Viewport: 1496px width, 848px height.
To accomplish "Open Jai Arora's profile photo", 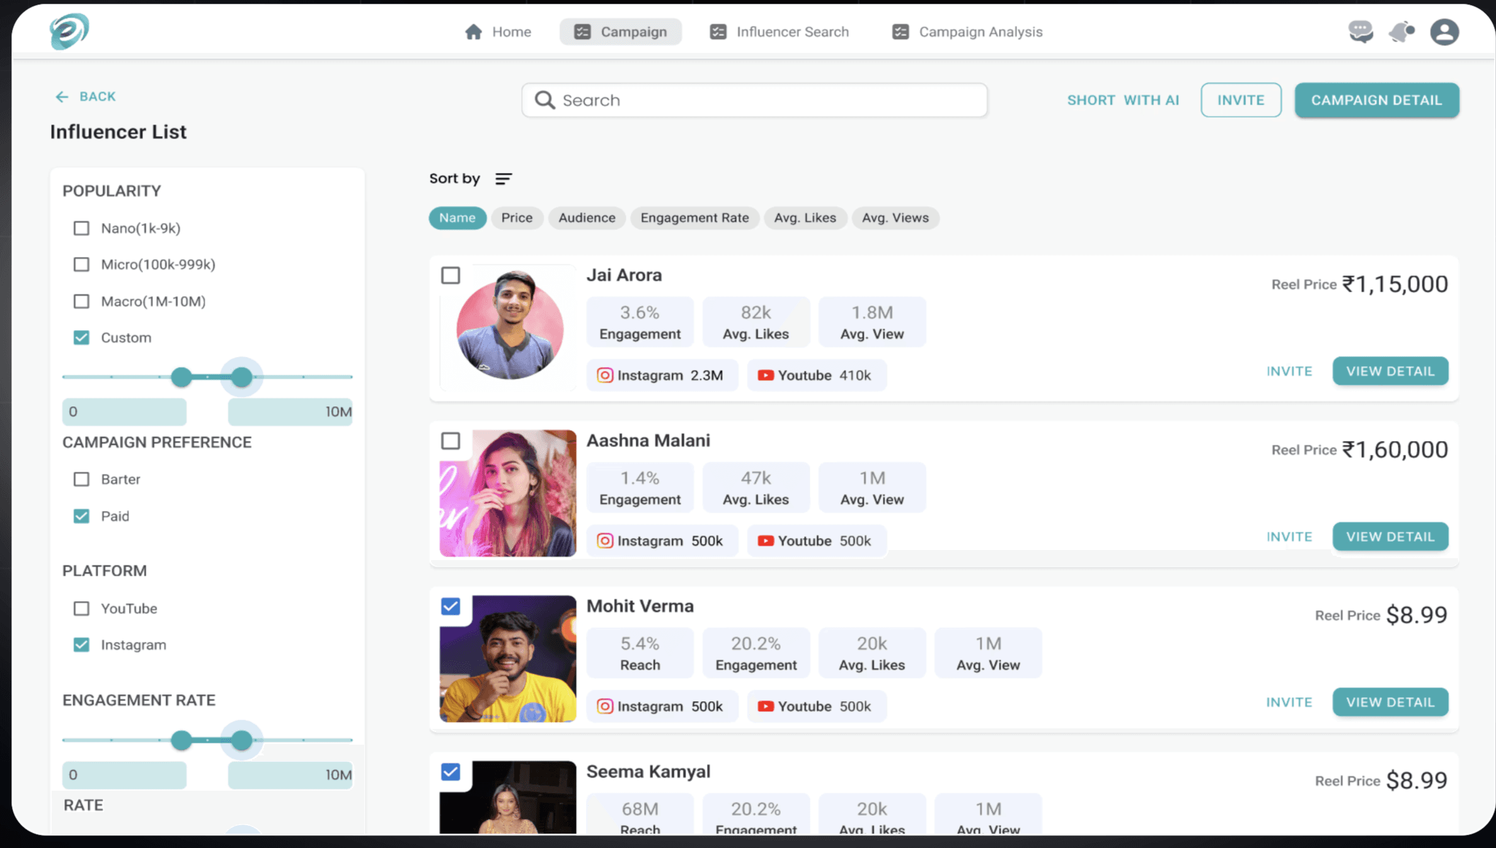I will 510,326.
